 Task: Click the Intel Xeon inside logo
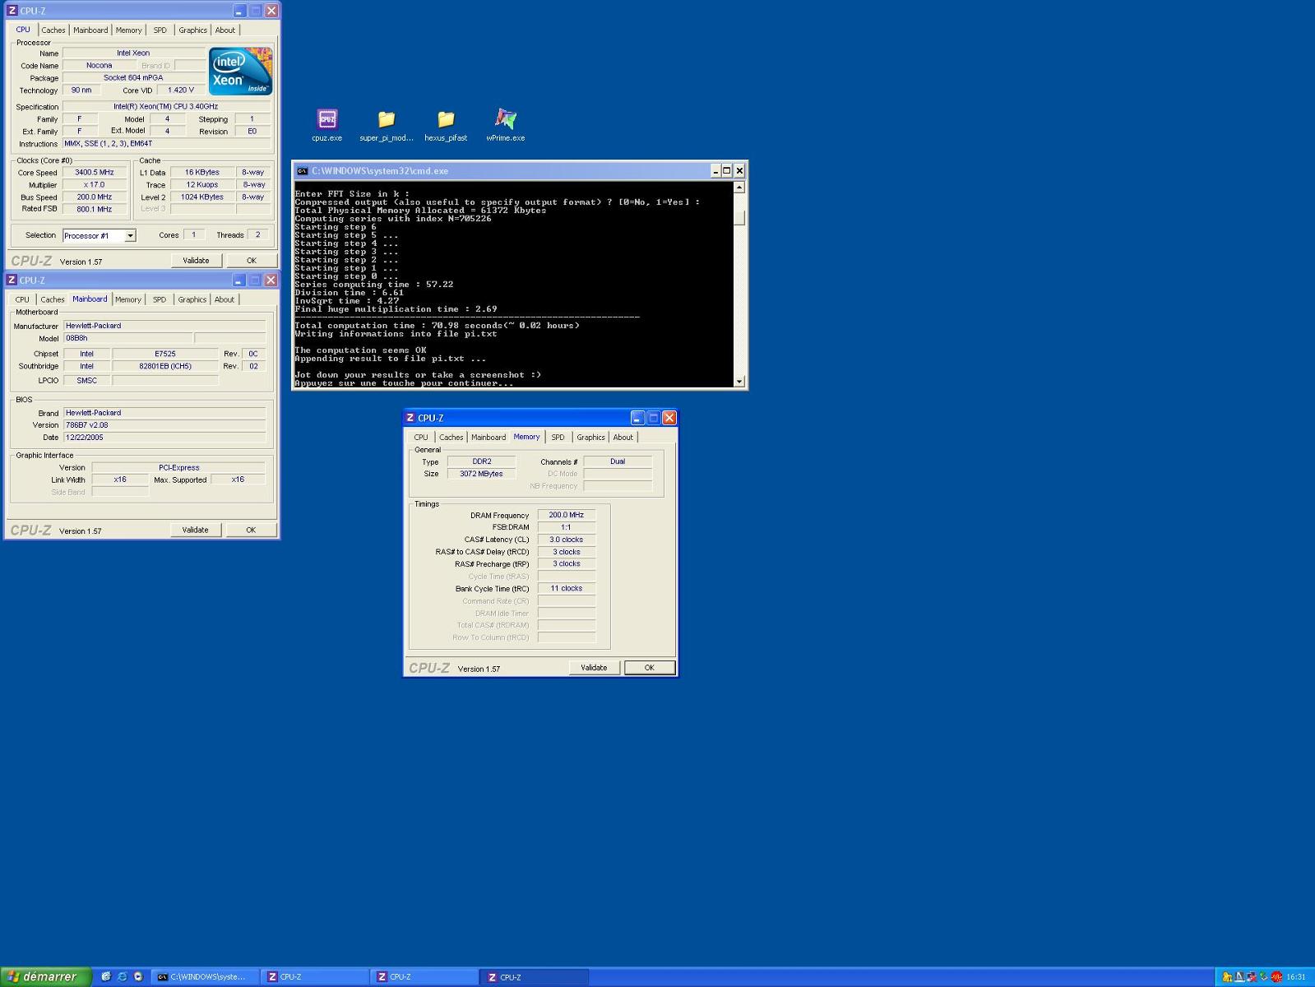[240, 72]
